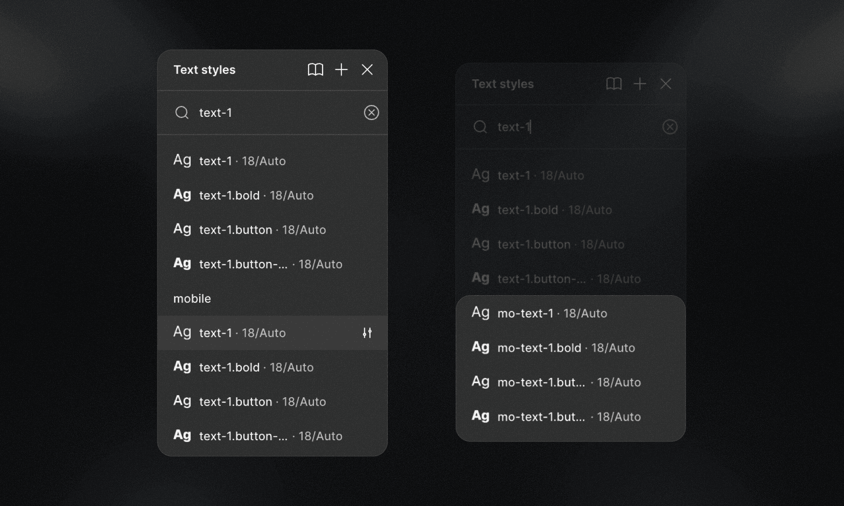Select the text-1 · 18/Auto style
The image size is (844, 506).
243,161
